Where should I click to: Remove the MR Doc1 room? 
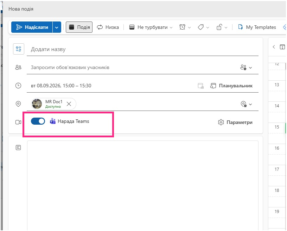point(69,104)
